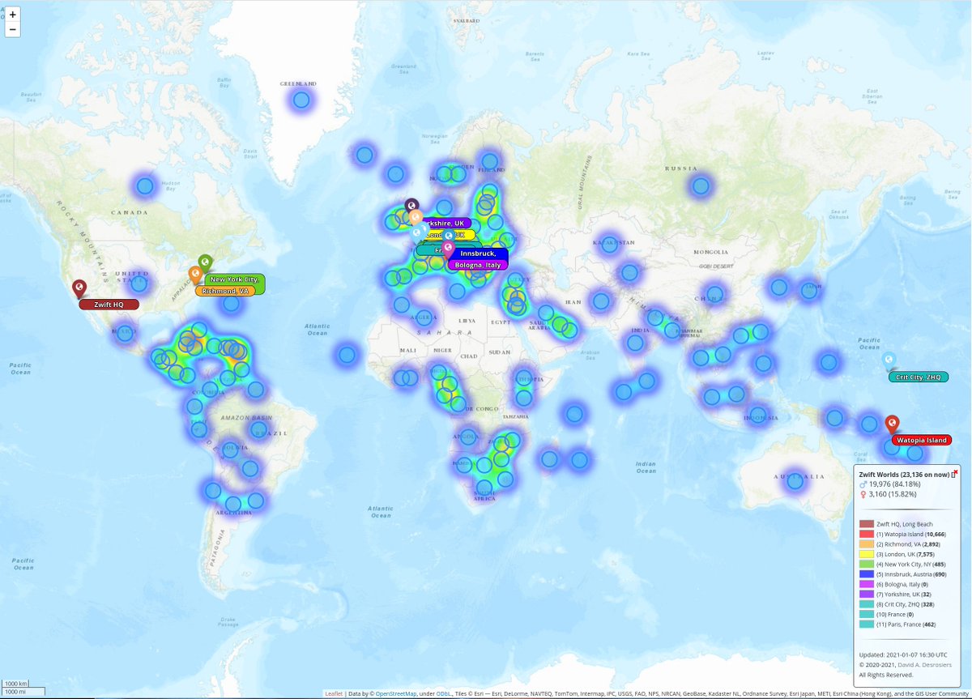Image resolution: width=972 pixels, height=699 pixels.
Task: Select the green New York City pin
Action: [x=205, y=264]
